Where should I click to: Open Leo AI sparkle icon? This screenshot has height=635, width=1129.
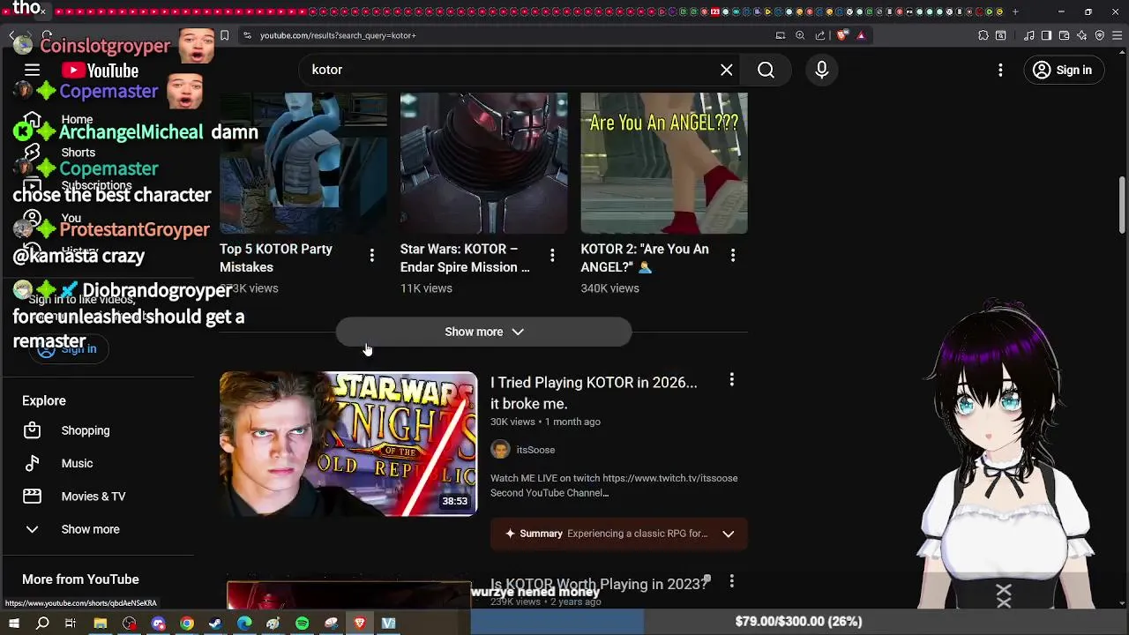[x=1082, y=35]
